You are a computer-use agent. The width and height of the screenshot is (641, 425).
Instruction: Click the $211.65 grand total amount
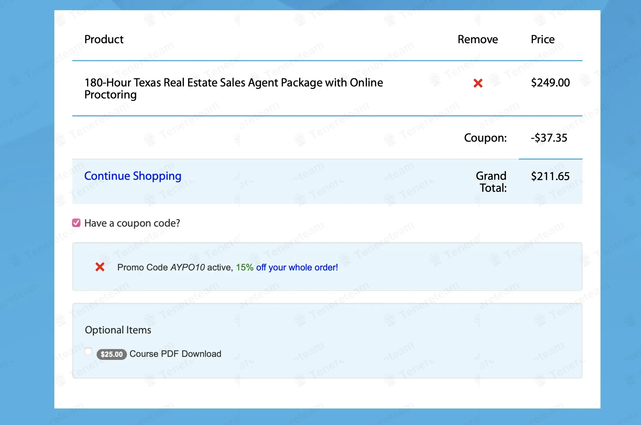click(x=550, y=176)
